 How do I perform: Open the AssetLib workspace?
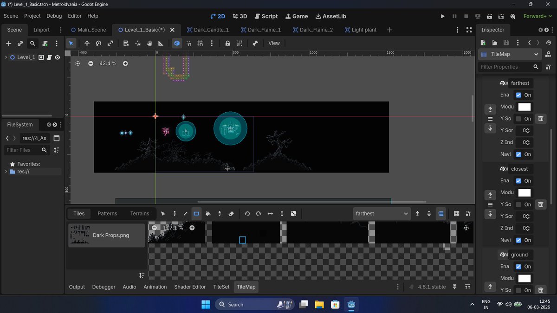tap(330, 16)
